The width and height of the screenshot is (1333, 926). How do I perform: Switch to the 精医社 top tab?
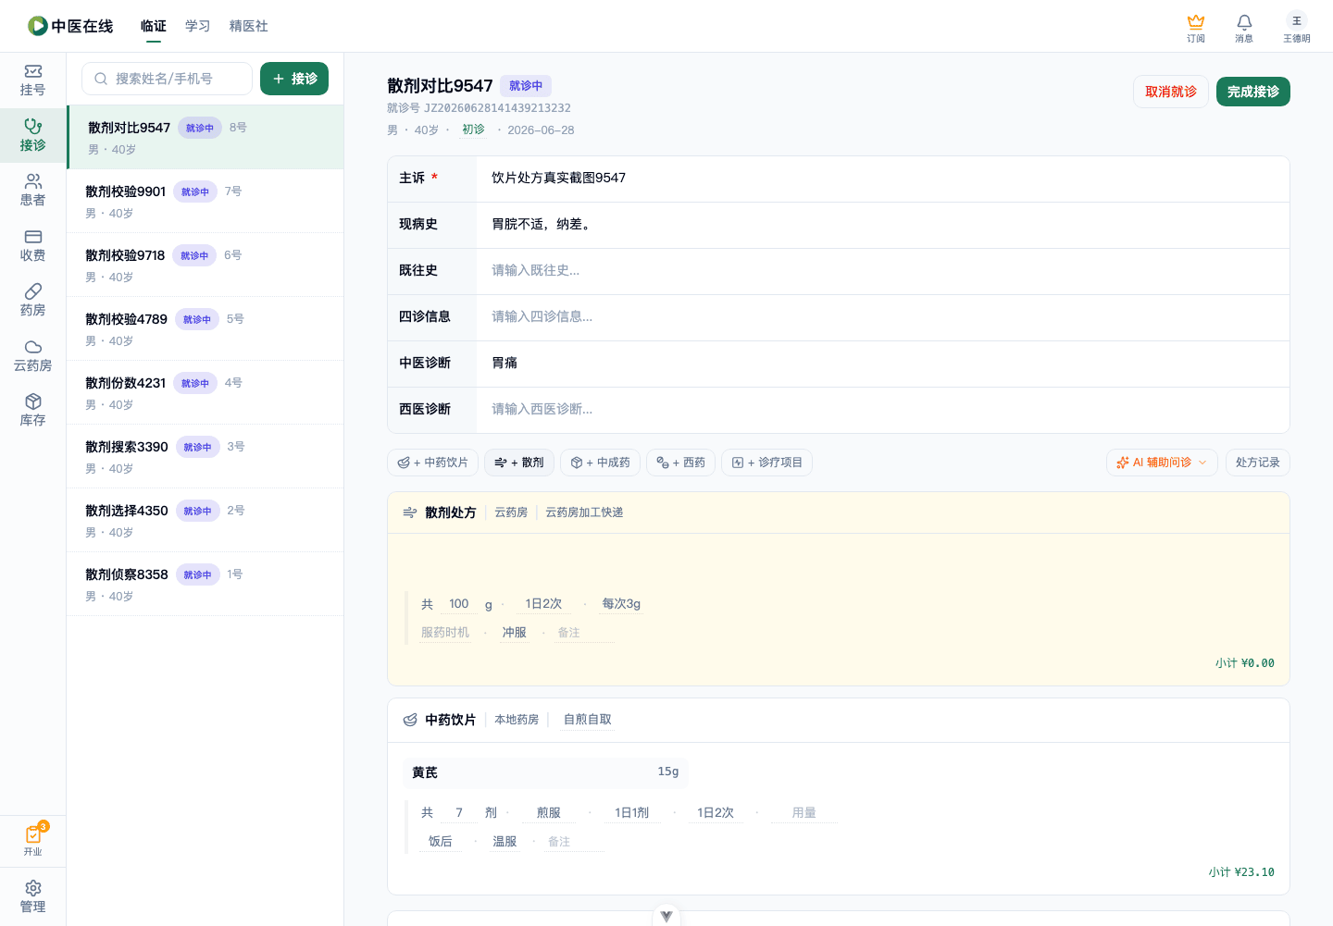249,26
